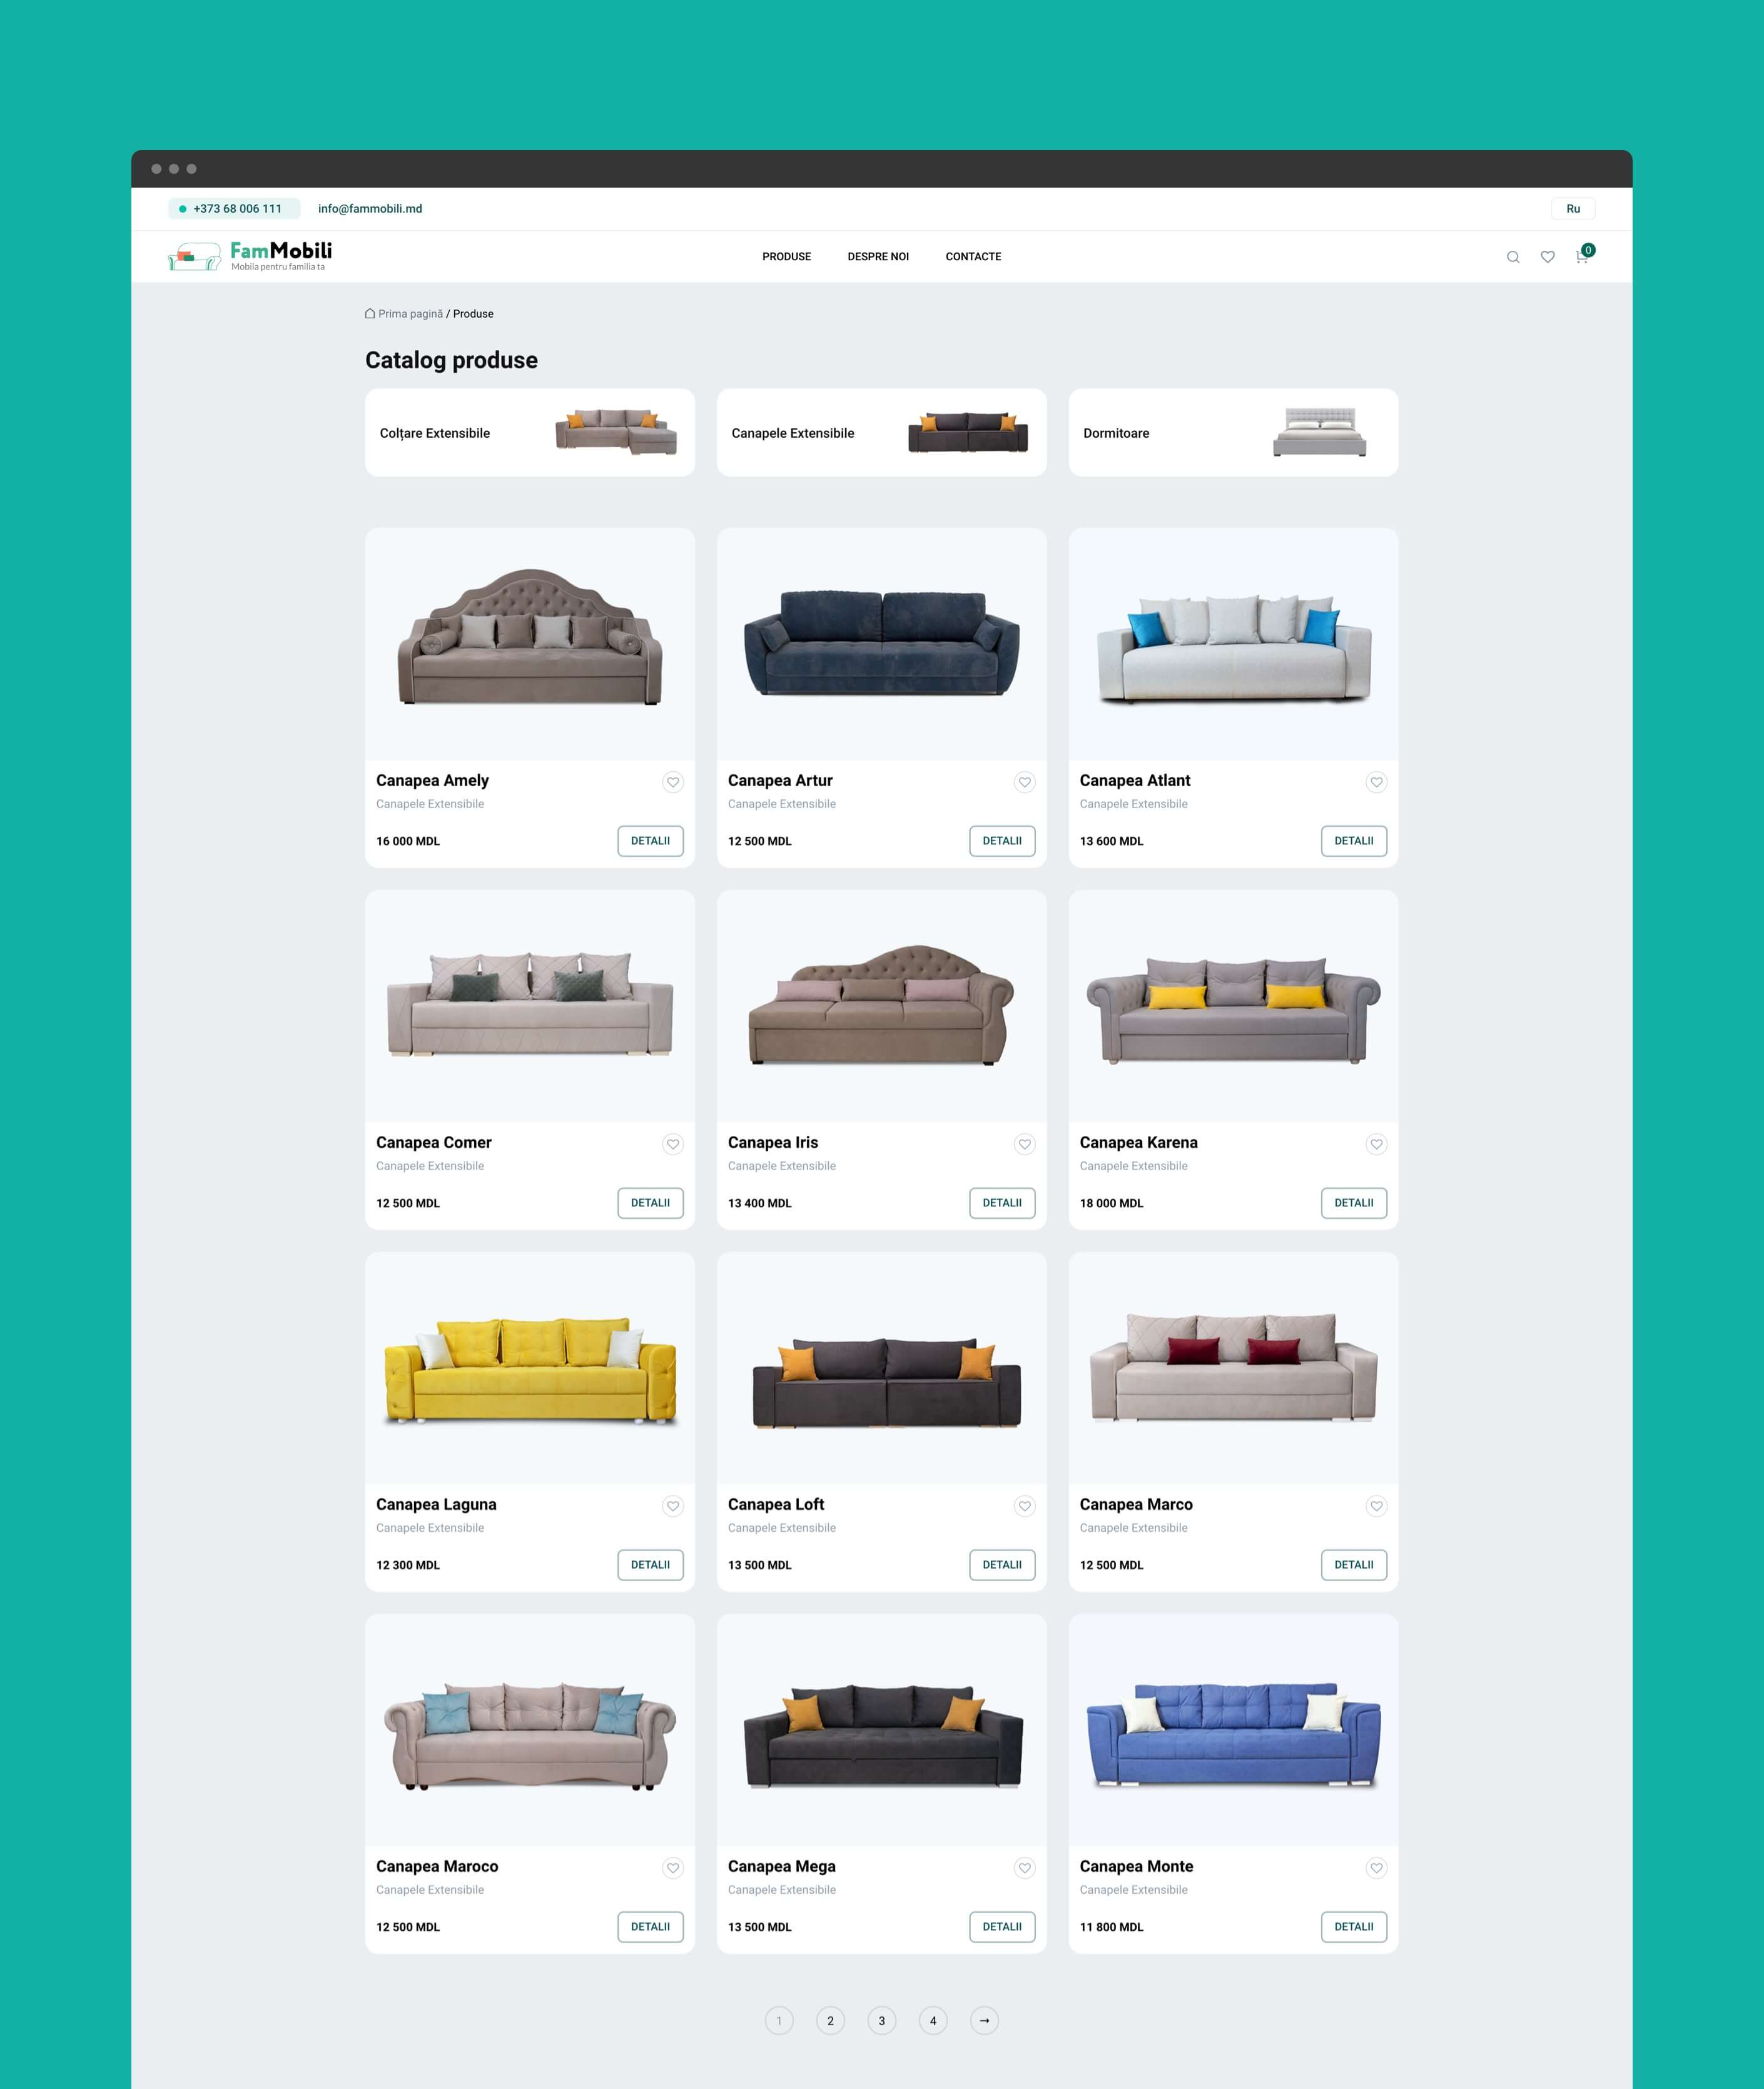
Task: Add Canapea Iris to favorites
Action: point(1025,1144)
